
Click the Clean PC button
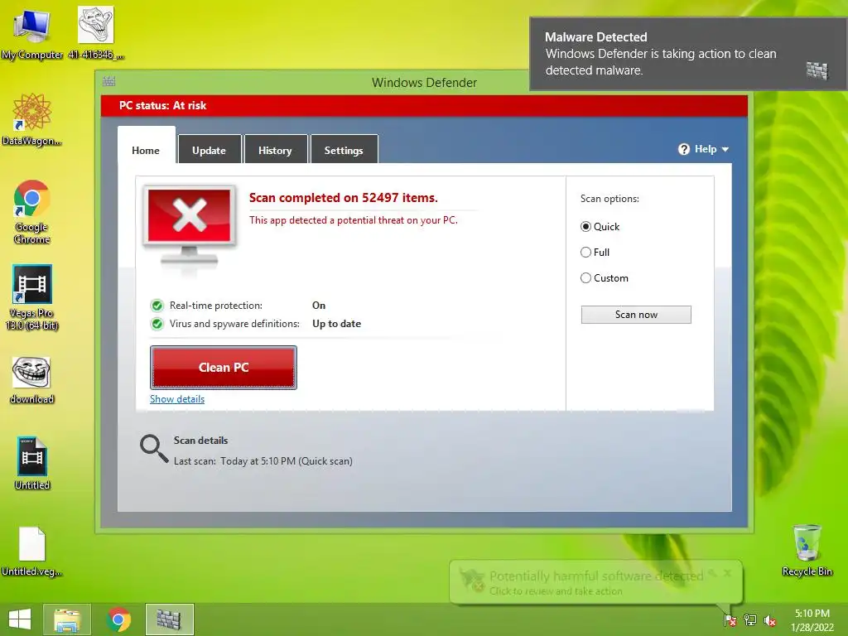(224, 367)
